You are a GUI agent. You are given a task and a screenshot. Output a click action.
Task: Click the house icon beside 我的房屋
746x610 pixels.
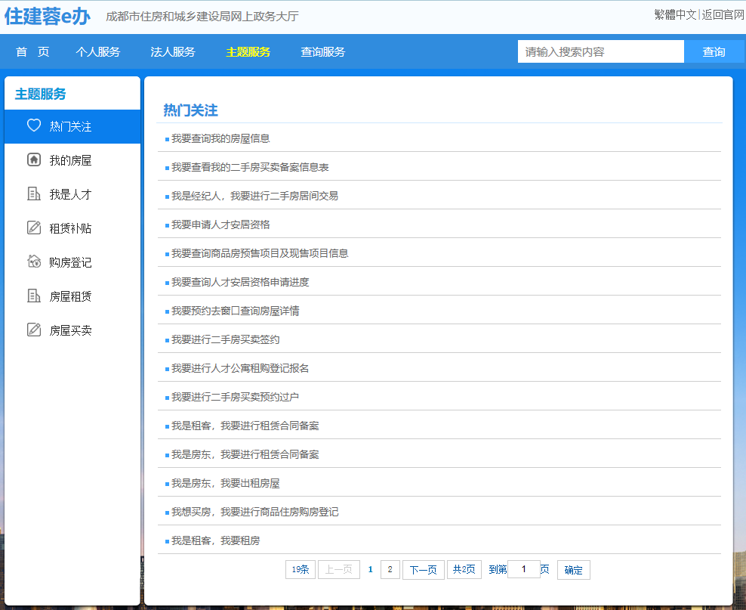click(34, 159)
